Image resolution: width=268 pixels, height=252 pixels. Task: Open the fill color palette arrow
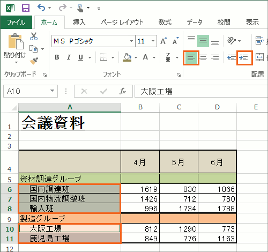[x=136, y=57]
